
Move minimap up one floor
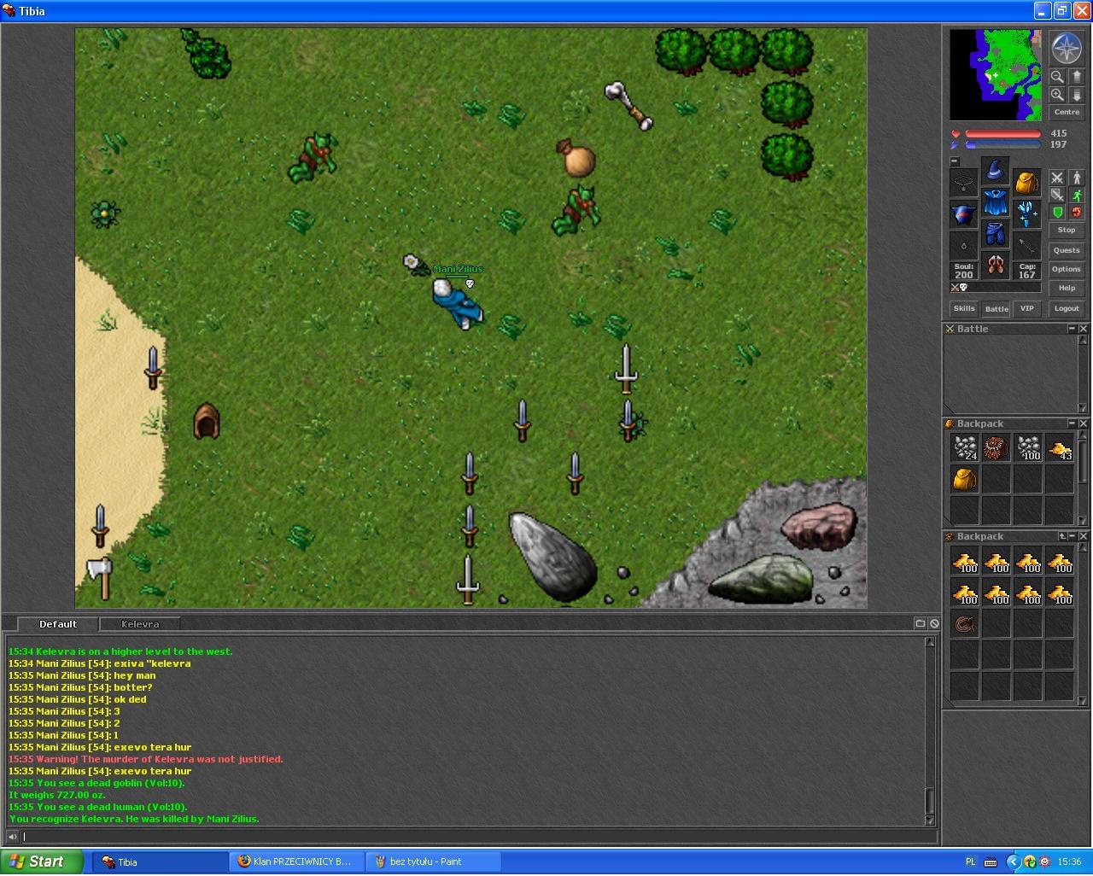tap(1076, 76)
